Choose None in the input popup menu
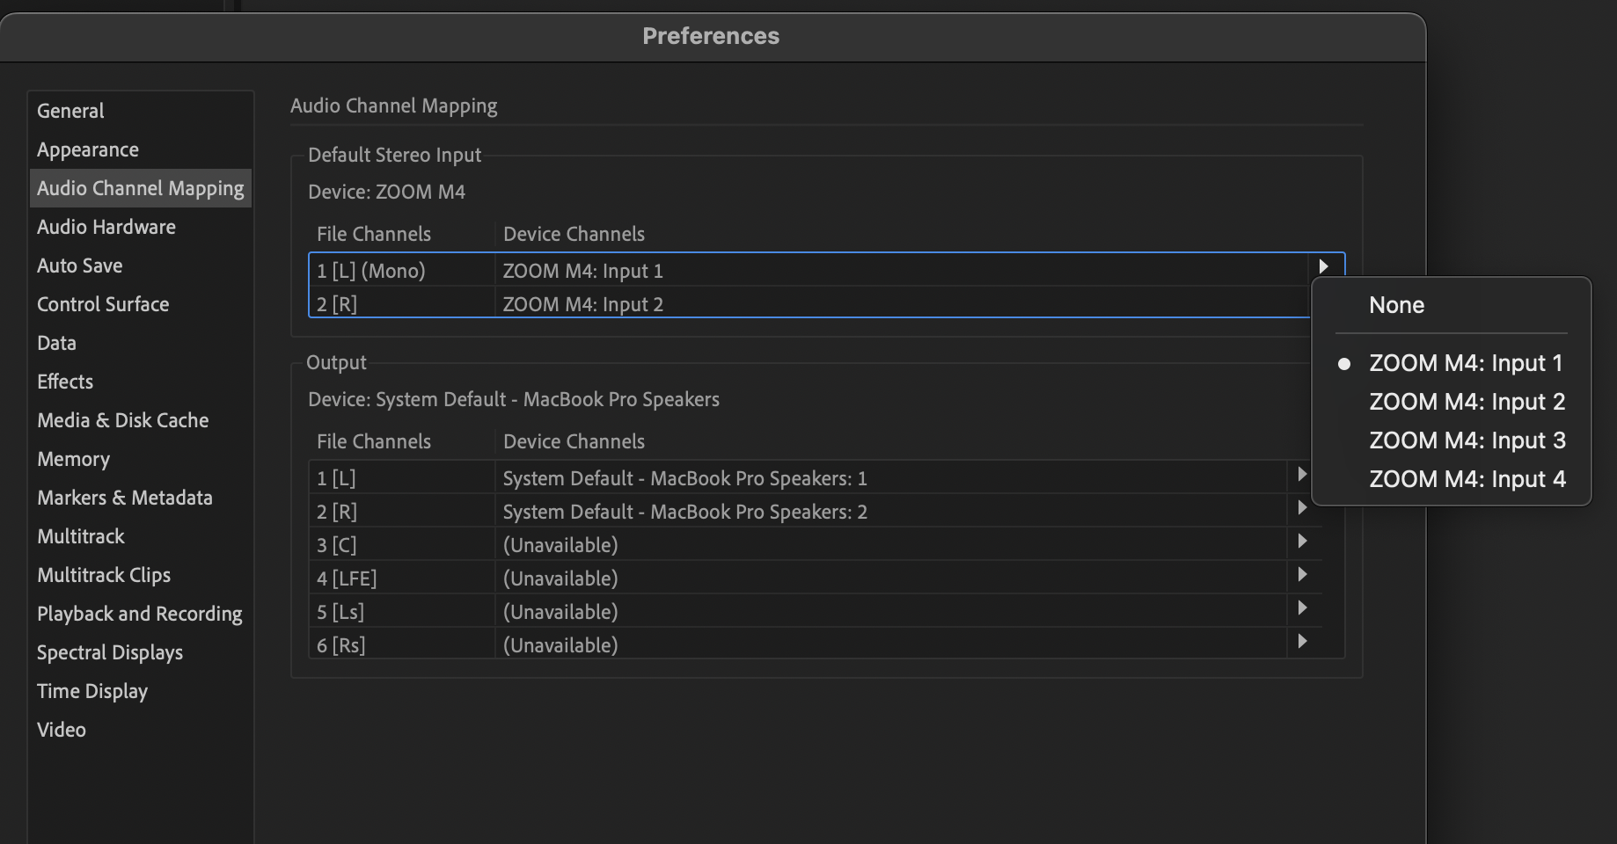 coord(1396,305)
